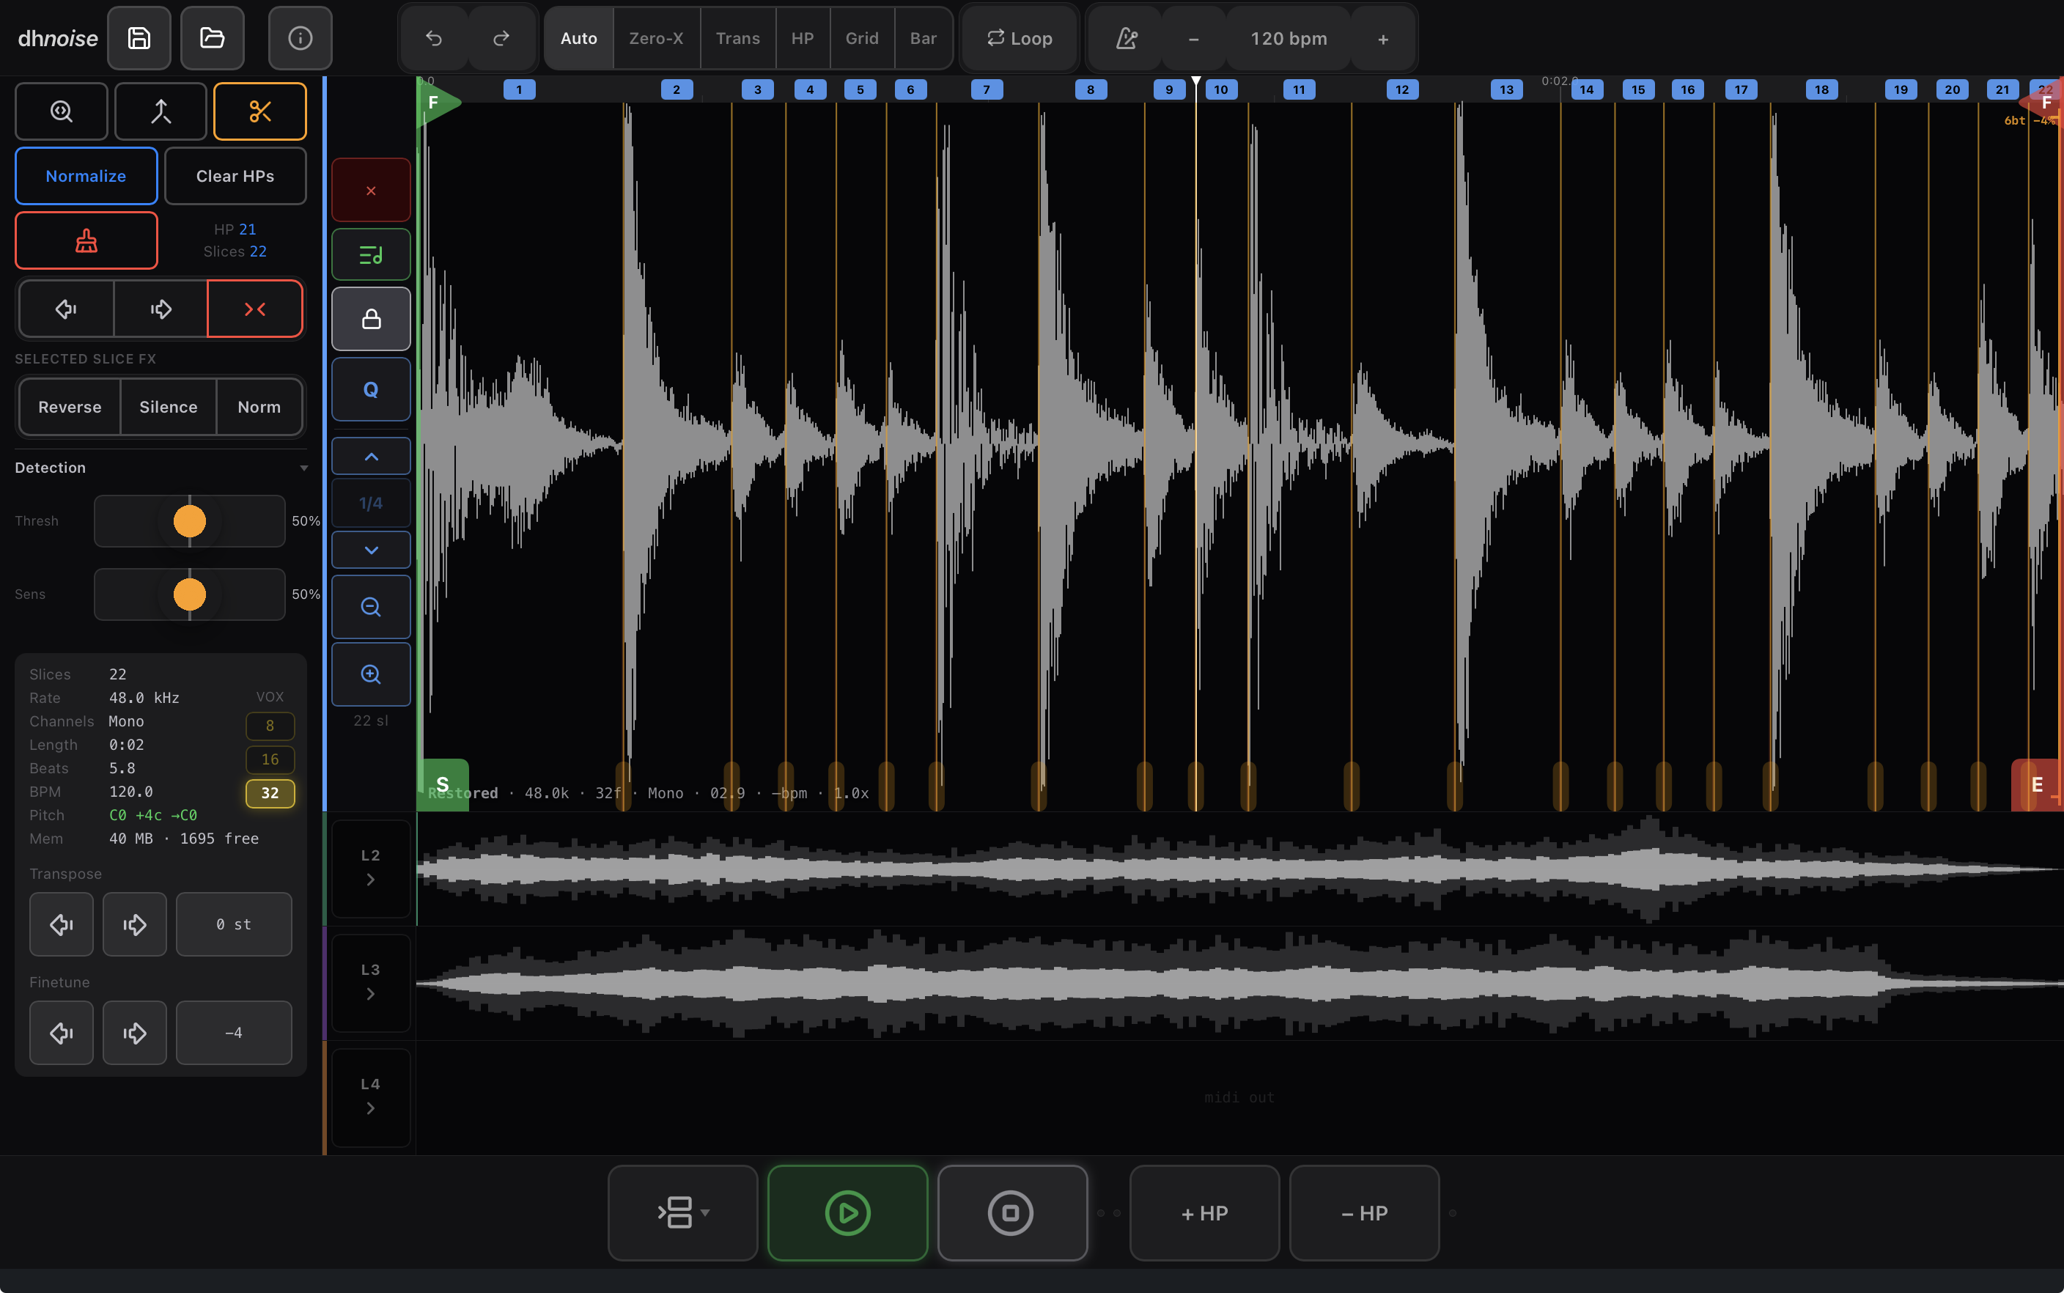
Task: Nudge selection left with arrow icon
Action: pos(67,309)
